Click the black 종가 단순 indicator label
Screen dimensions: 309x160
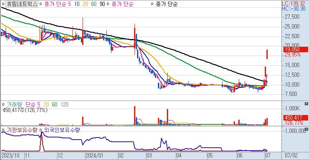(167, 4)
